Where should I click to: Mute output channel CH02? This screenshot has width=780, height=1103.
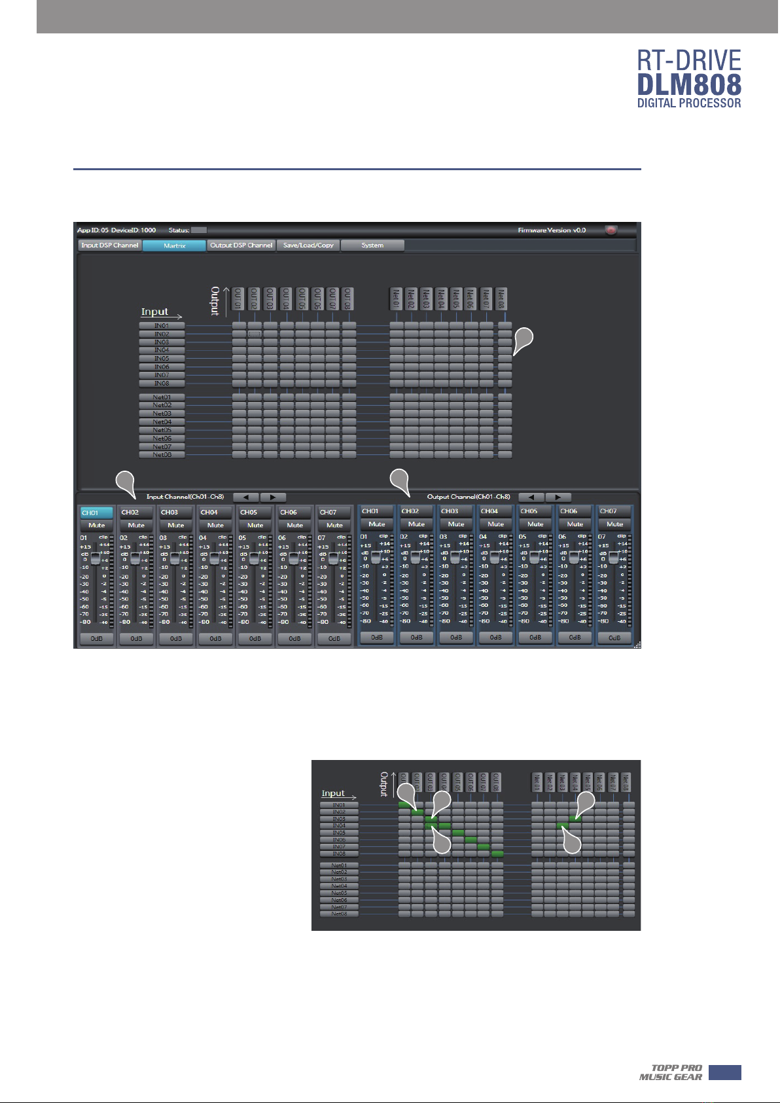coord(416,524)
